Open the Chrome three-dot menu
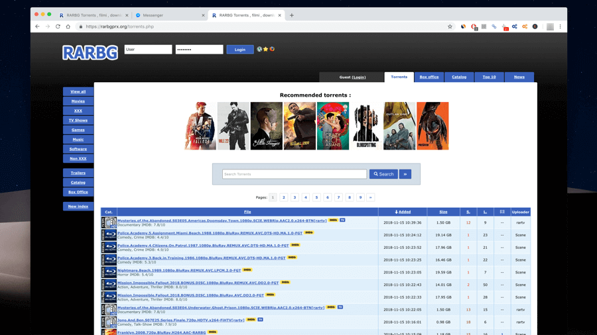Viewport: 597px width, 335px height. pos(560,26)
